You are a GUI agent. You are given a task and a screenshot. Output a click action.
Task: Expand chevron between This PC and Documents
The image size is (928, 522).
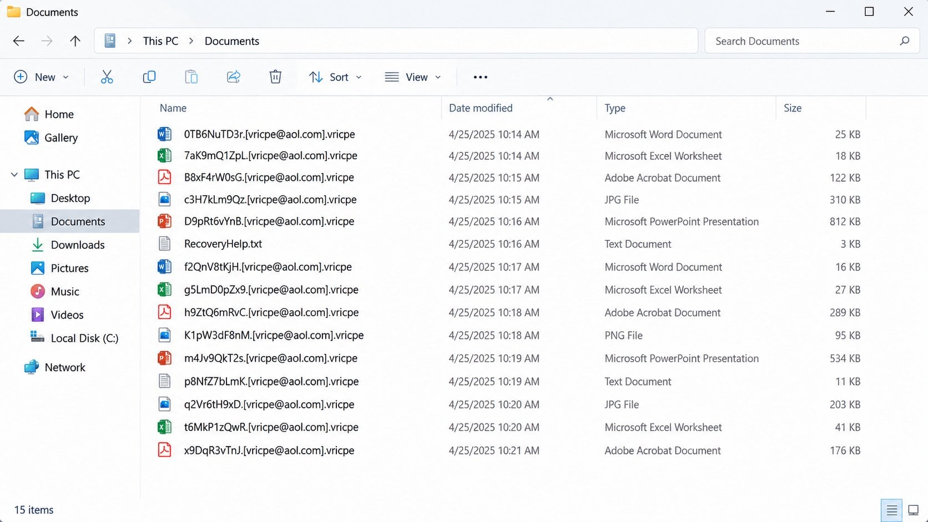(x=191, y=41)
